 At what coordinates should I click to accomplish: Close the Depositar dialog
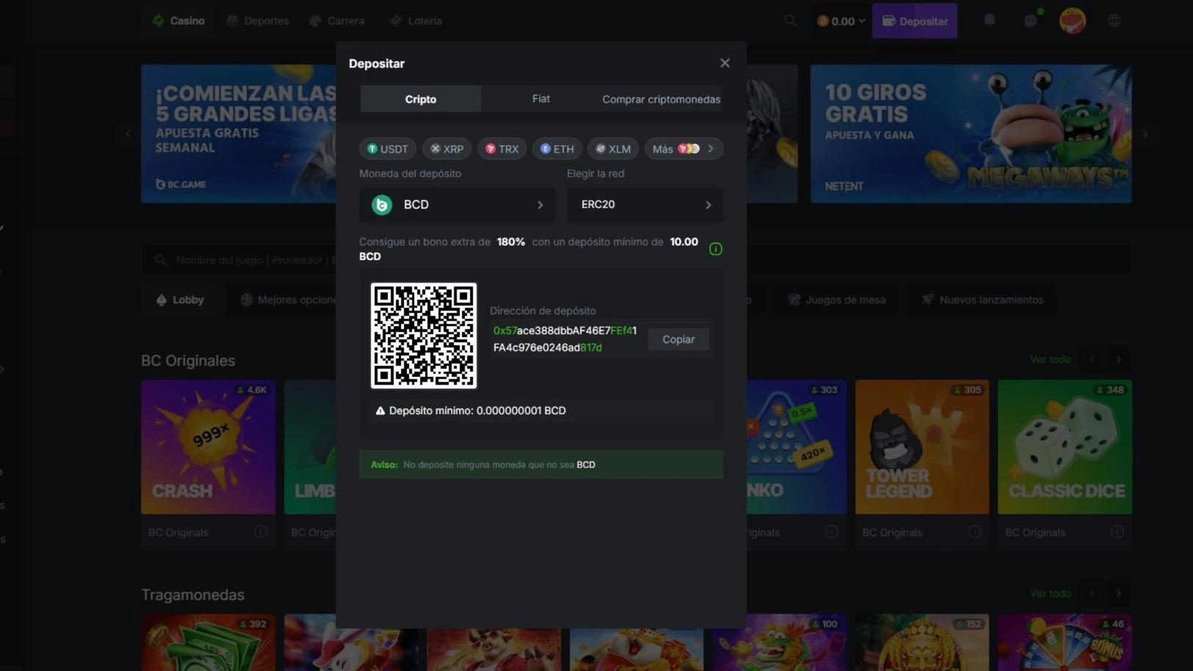725,63
